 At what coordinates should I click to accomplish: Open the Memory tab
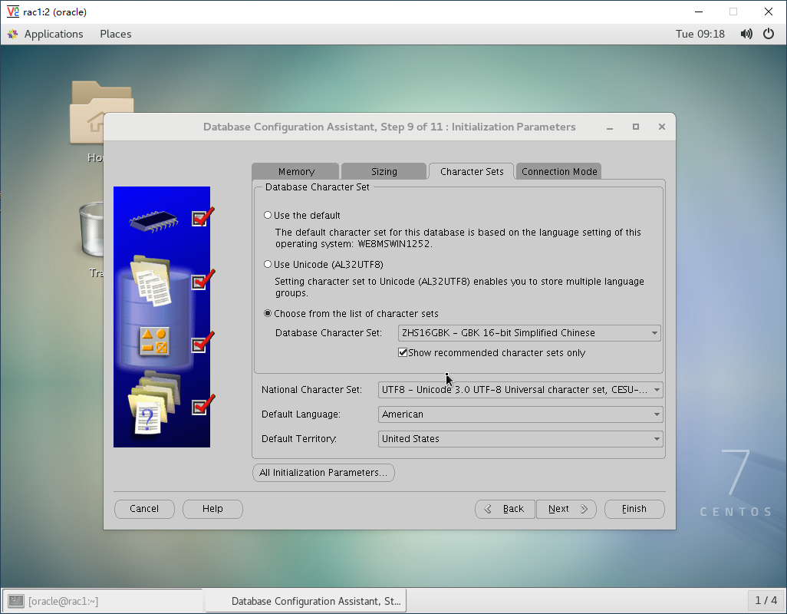pos(295,171)
